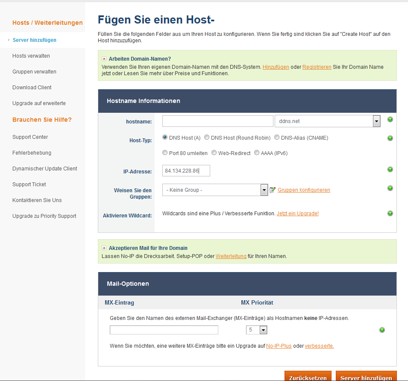Click the help icon in Mail-Optionen section

[x=382, y=330]
